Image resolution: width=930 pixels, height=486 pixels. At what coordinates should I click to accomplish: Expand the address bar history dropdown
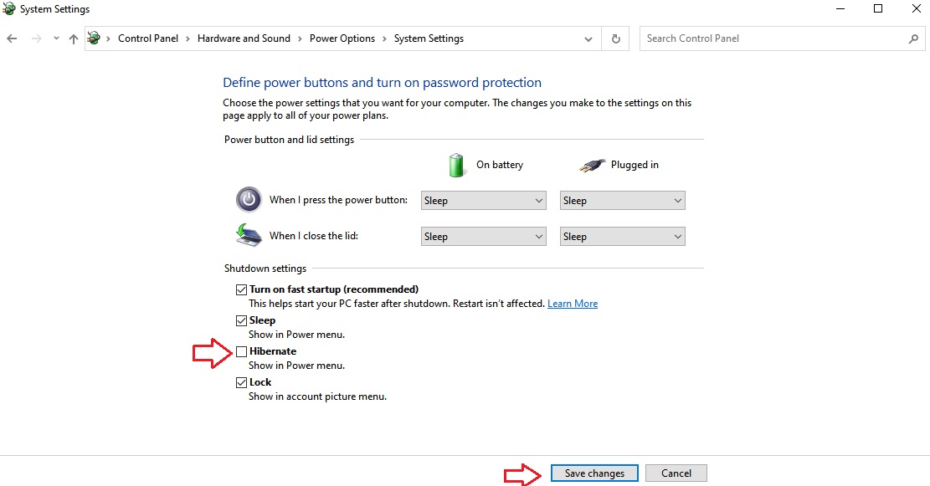588,39
